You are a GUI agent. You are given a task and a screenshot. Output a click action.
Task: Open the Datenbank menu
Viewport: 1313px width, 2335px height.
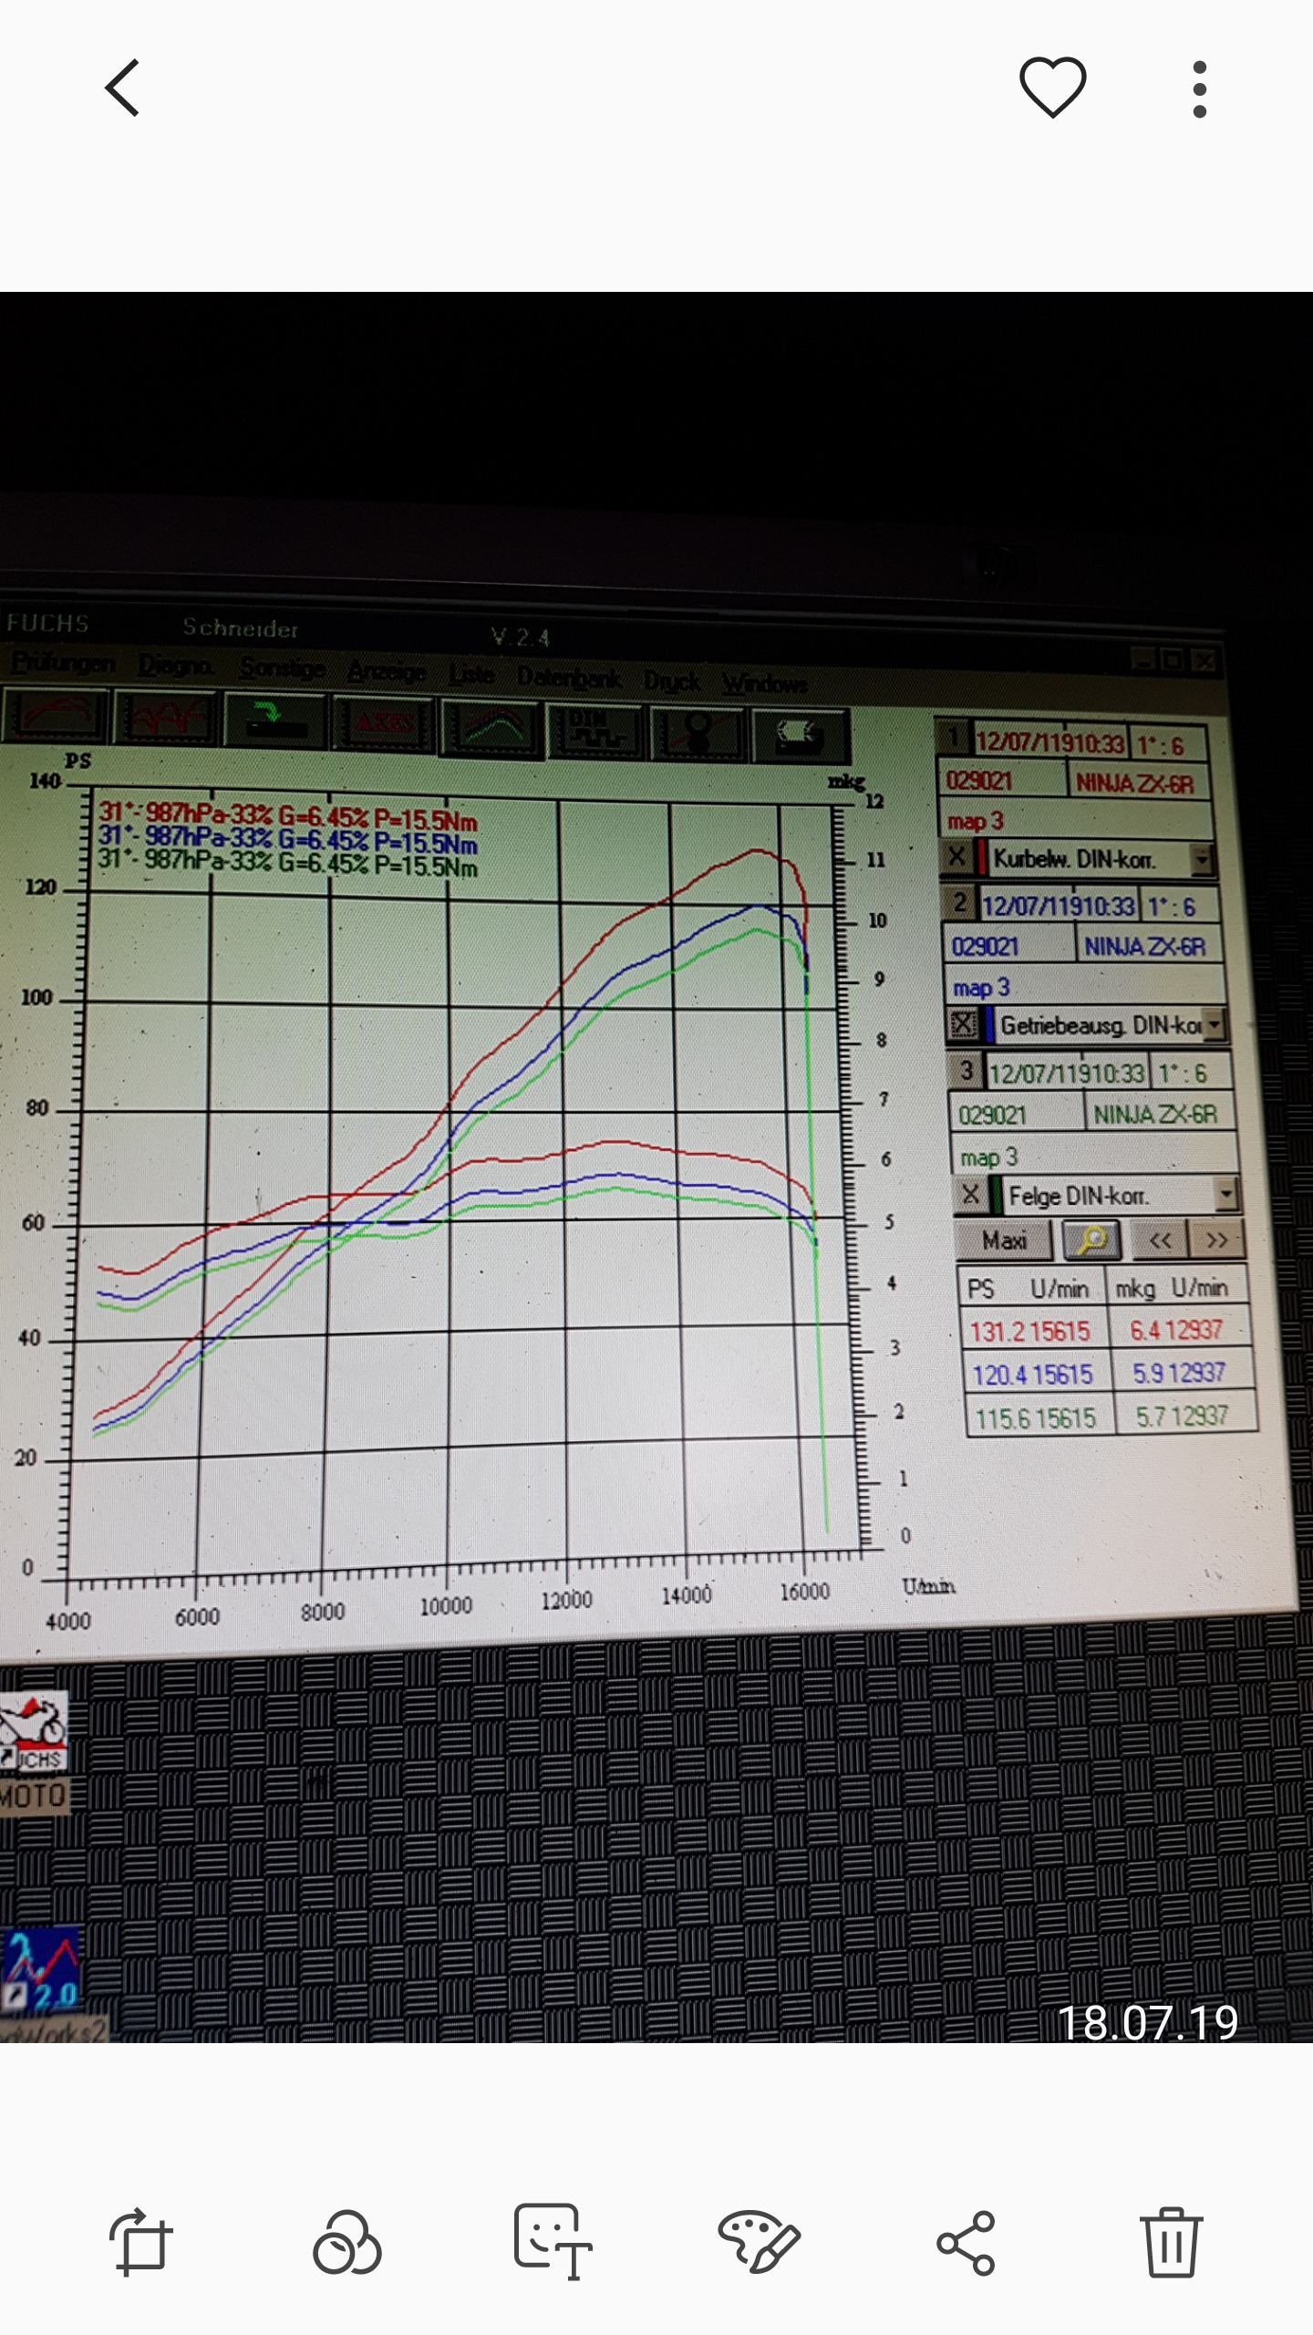(569, 678)
